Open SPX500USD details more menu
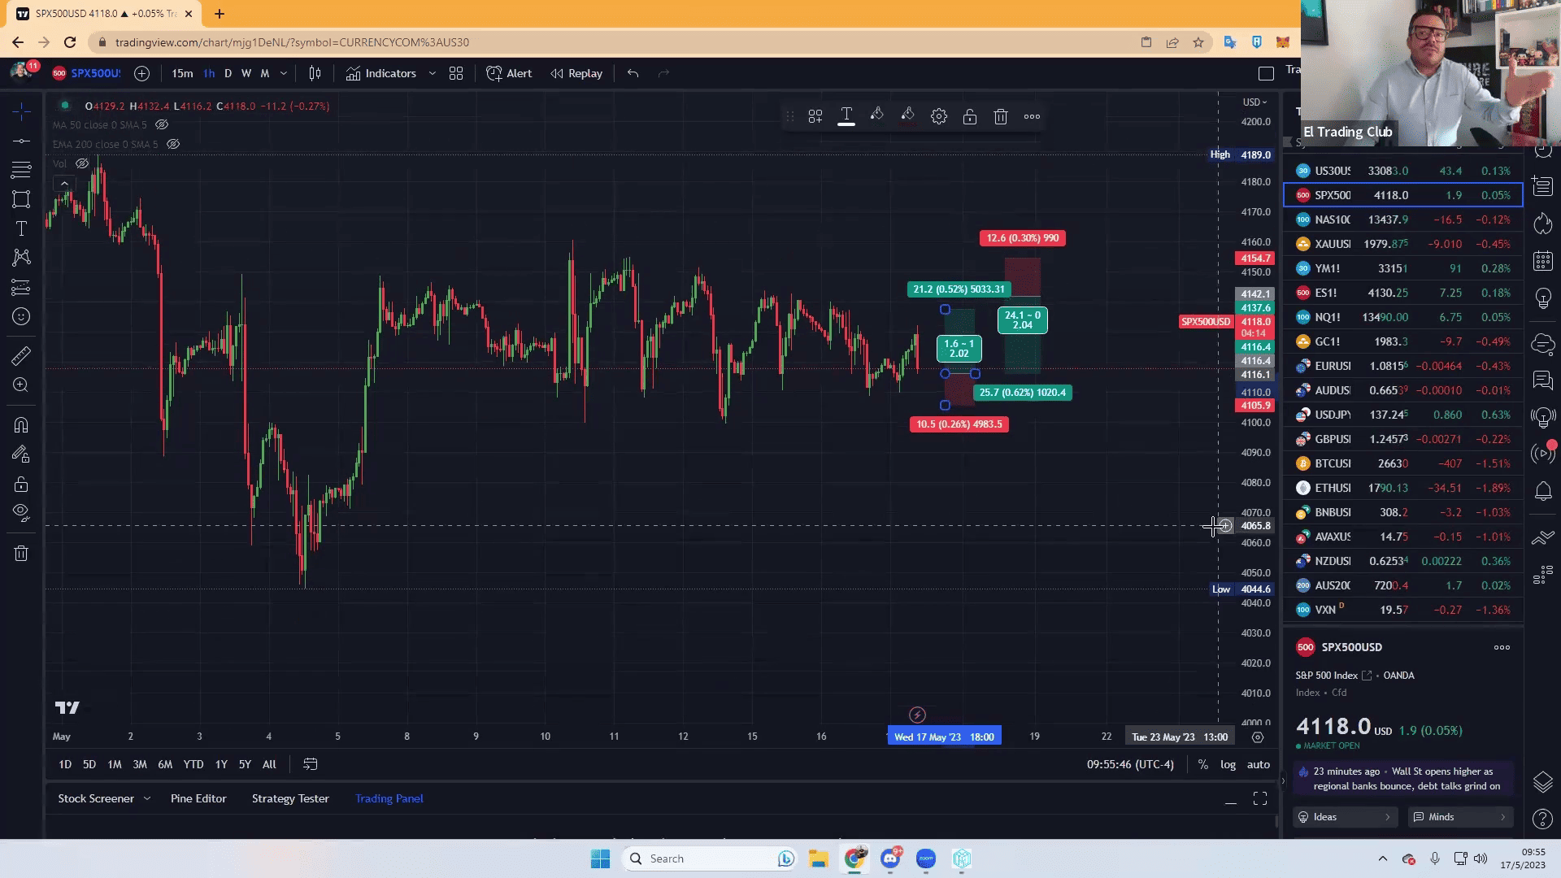This screenshot has height=878, width=1561. pos(1502,647)
